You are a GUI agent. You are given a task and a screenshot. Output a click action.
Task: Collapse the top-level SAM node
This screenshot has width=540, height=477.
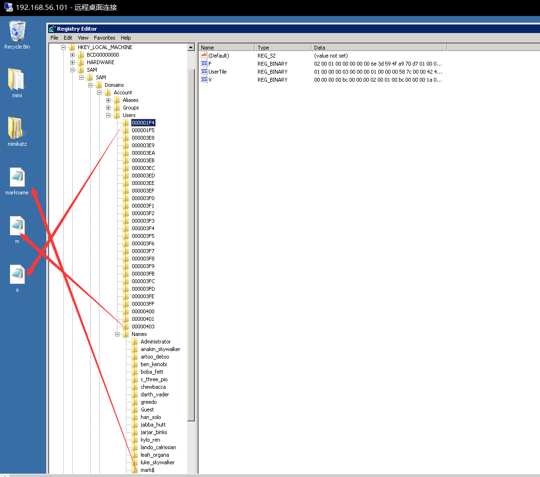click(72, 70)
